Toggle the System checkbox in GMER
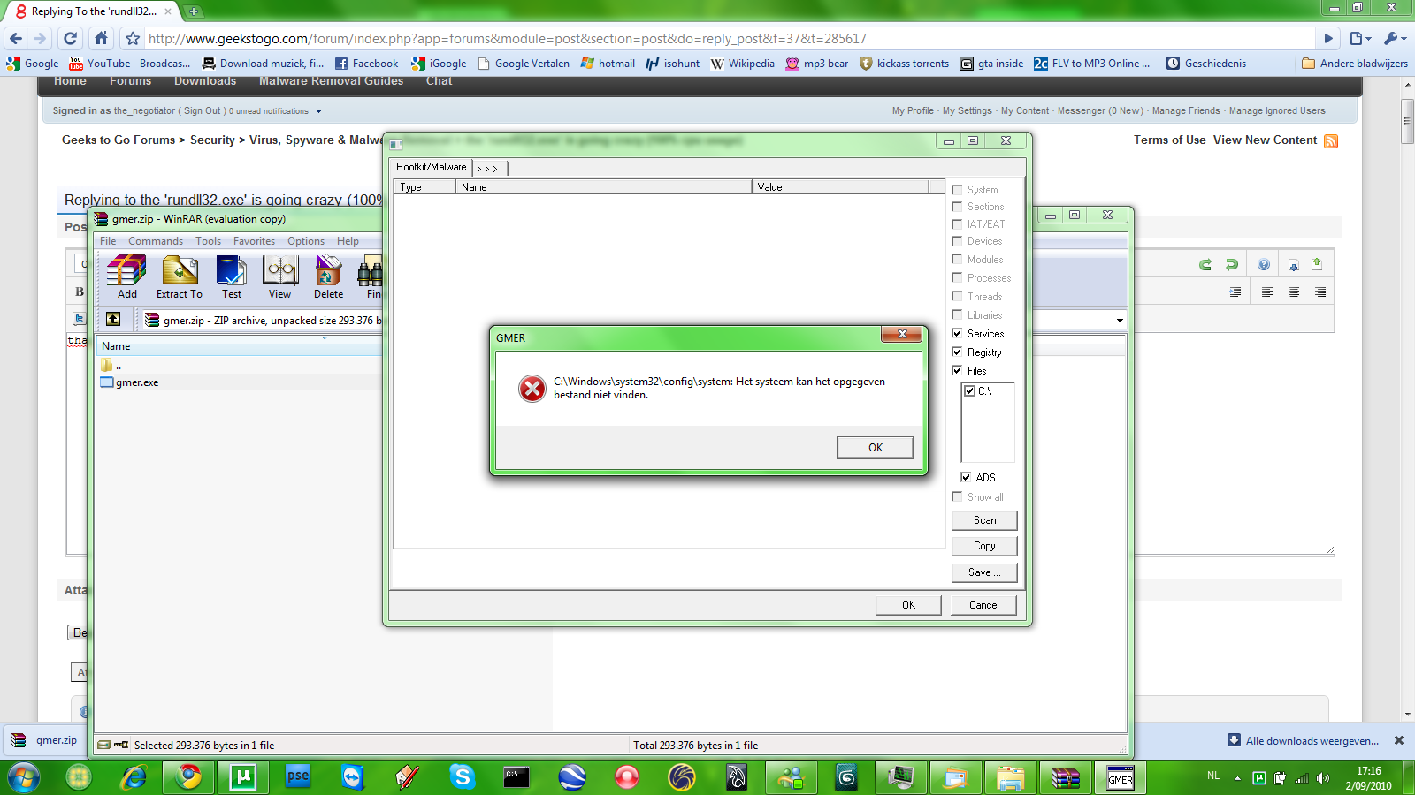 tap(957, 190)
